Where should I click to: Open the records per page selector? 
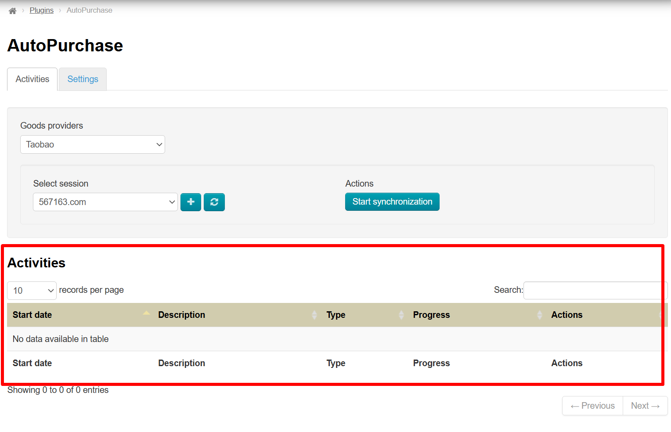point(32,291)
